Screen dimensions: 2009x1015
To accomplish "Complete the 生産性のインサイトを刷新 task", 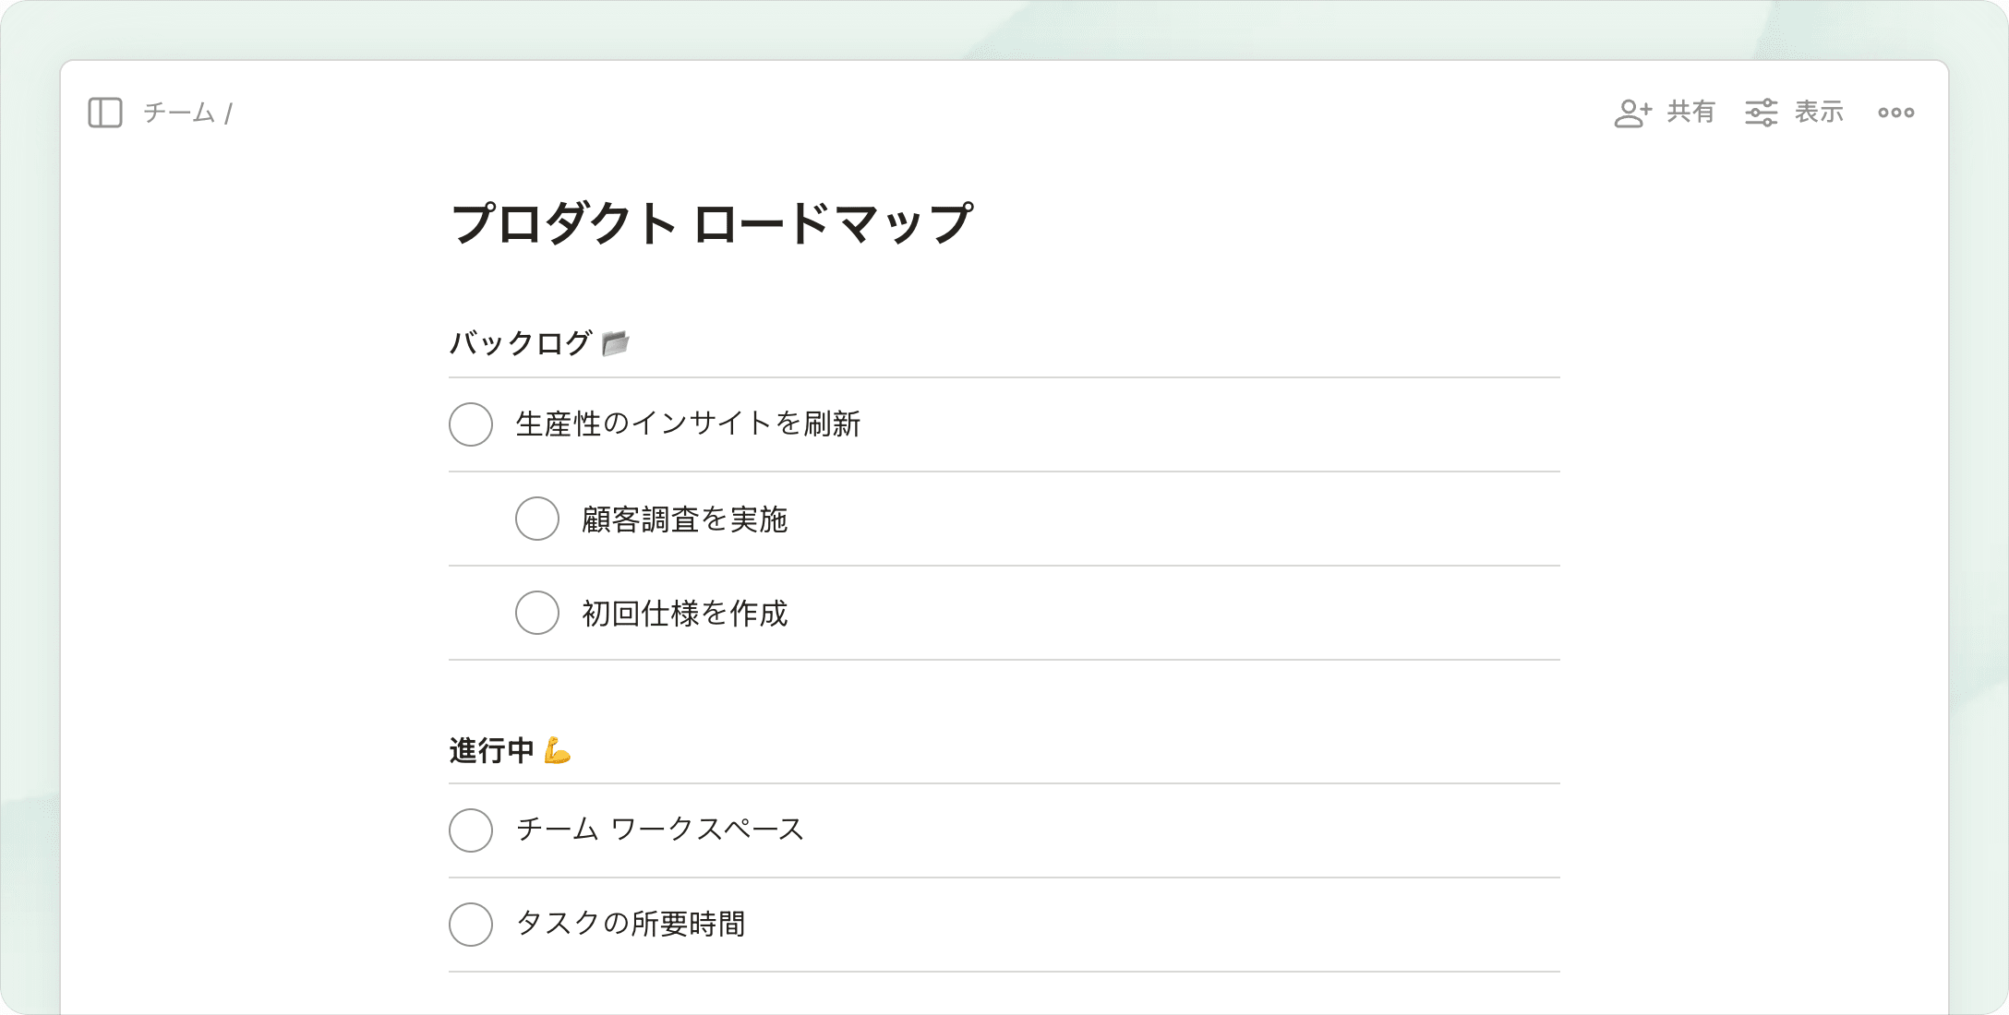I will point(471,424).
